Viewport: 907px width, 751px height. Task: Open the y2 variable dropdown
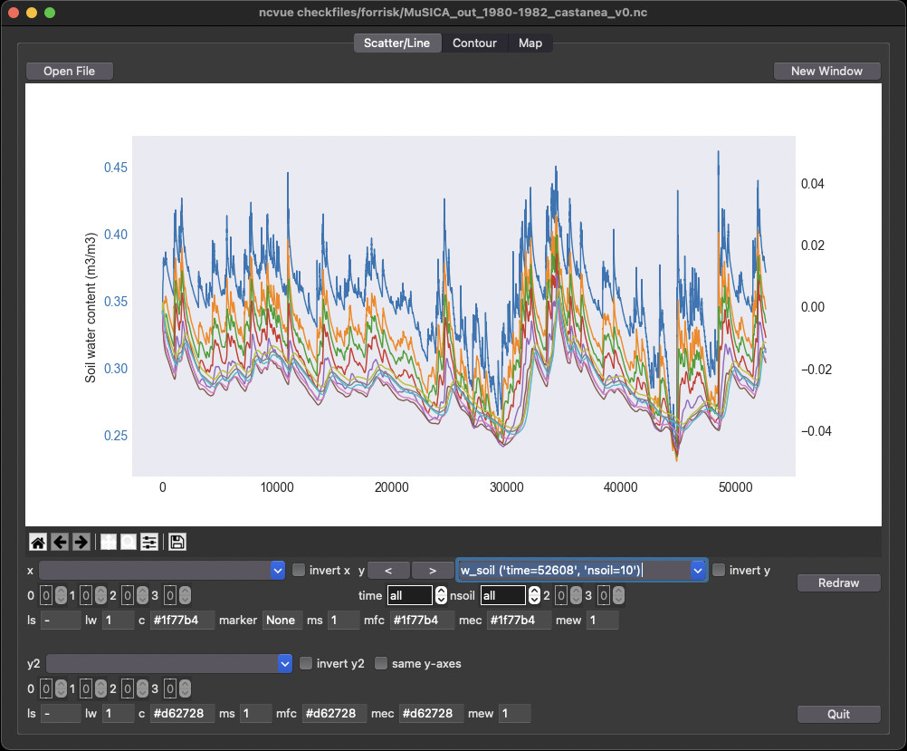point(169,663)
